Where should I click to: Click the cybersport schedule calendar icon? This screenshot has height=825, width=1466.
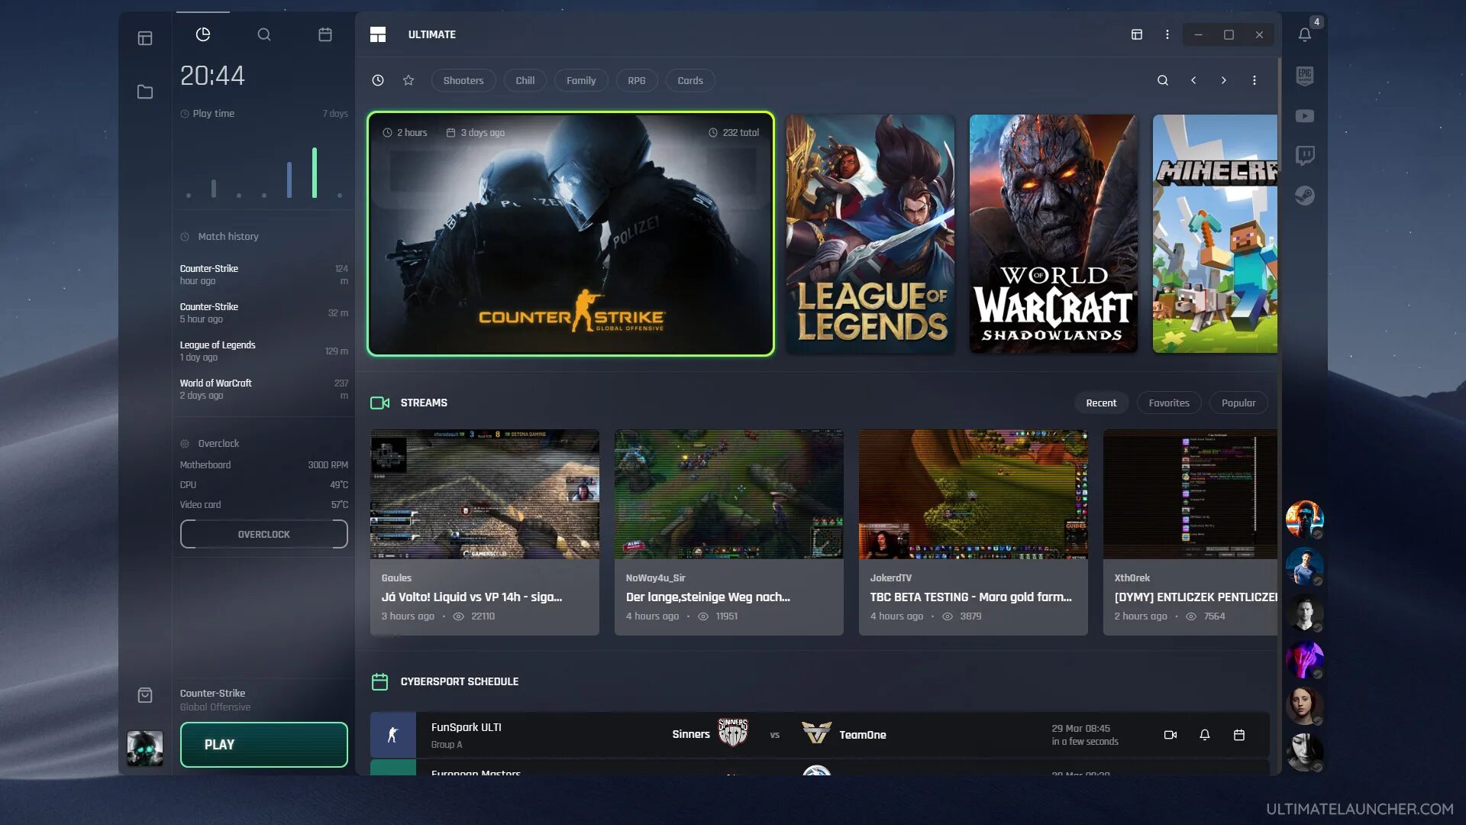tap(379, 681)
